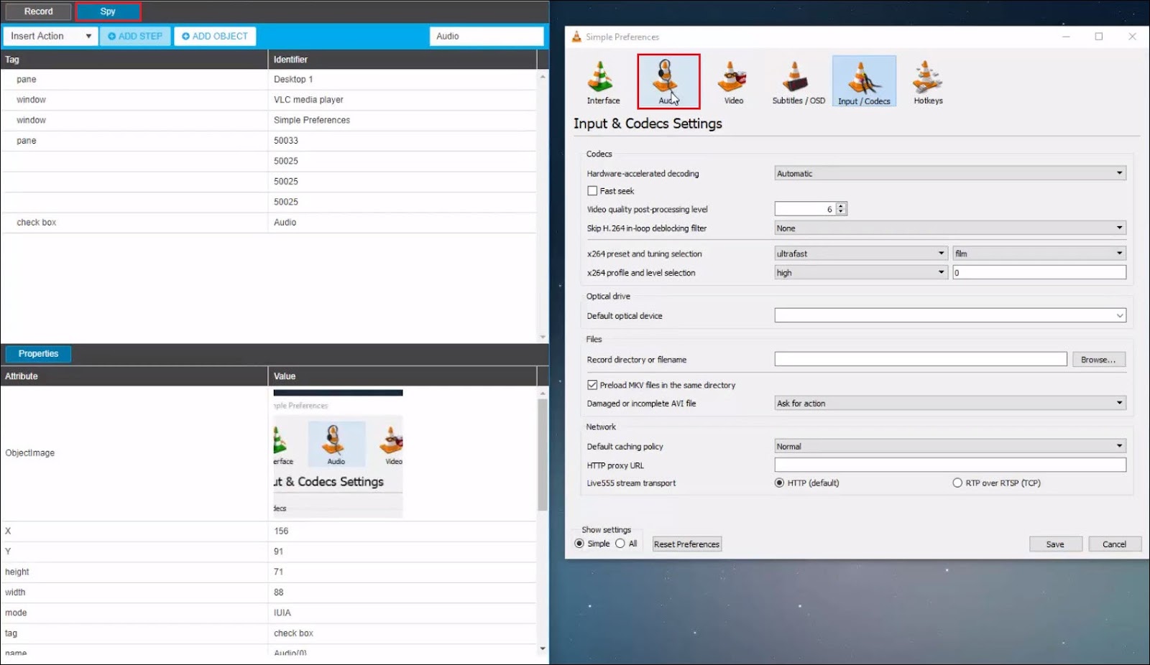Open Hardware-accelerated decoding dropdown
The image size is (1150, 665).
coord(950,173)
